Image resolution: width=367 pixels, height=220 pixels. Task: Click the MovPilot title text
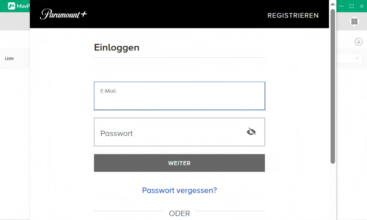pyautogui.click(x=23, y=6)
